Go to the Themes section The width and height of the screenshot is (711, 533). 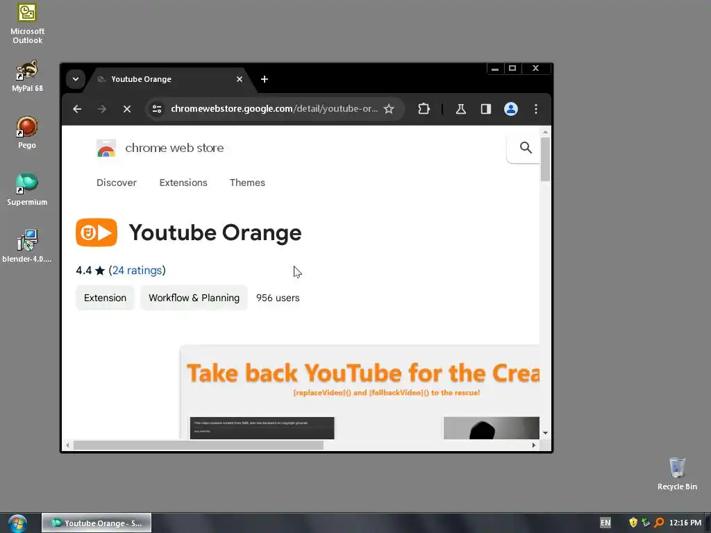pos(247,183)
